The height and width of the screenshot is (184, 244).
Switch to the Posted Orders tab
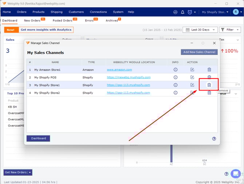pyautogui.click(x=63, y=21)
